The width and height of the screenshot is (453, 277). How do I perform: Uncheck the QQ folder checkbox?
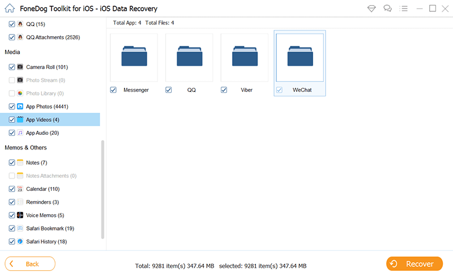point(168,90)
